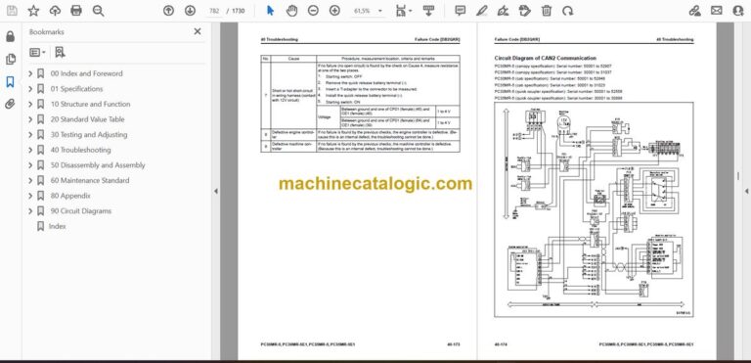The height and width of the screenshot is (363, 751).
Task: Toggle the Bookmarks panel icon
Action: pos(10,81)
